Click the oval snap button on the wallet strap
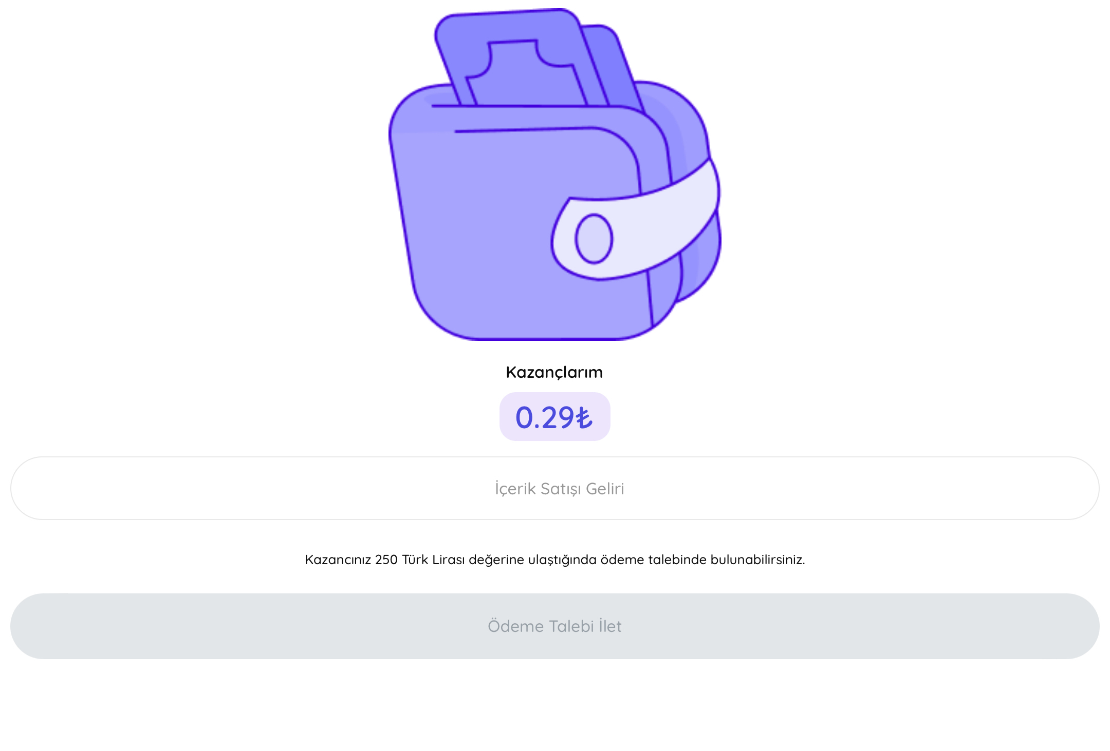Screen dimensions: 1110x751 coord(594,239)
